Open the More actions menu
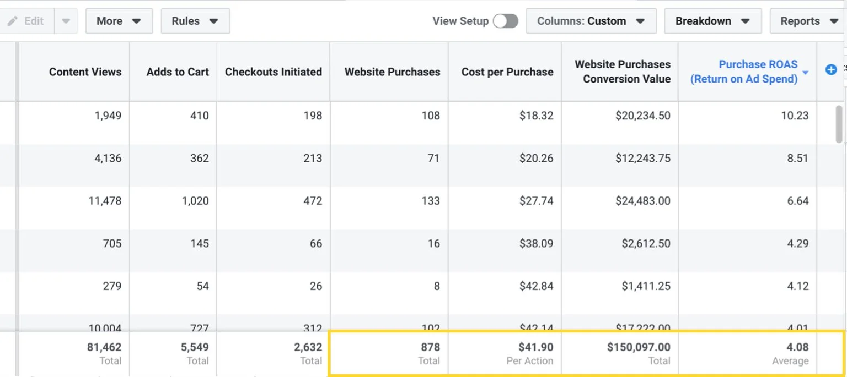Image resolution: width=847 pixels, height=377 pixels. 119,21
